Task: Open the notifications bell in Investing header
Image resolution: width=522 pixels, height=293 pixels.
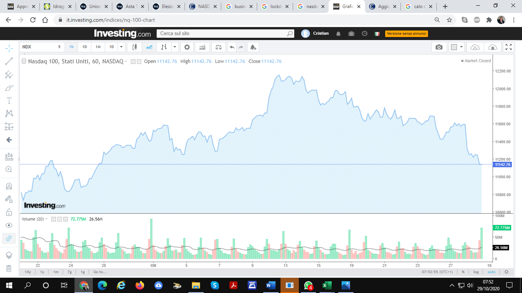Action: click(338, 34)
